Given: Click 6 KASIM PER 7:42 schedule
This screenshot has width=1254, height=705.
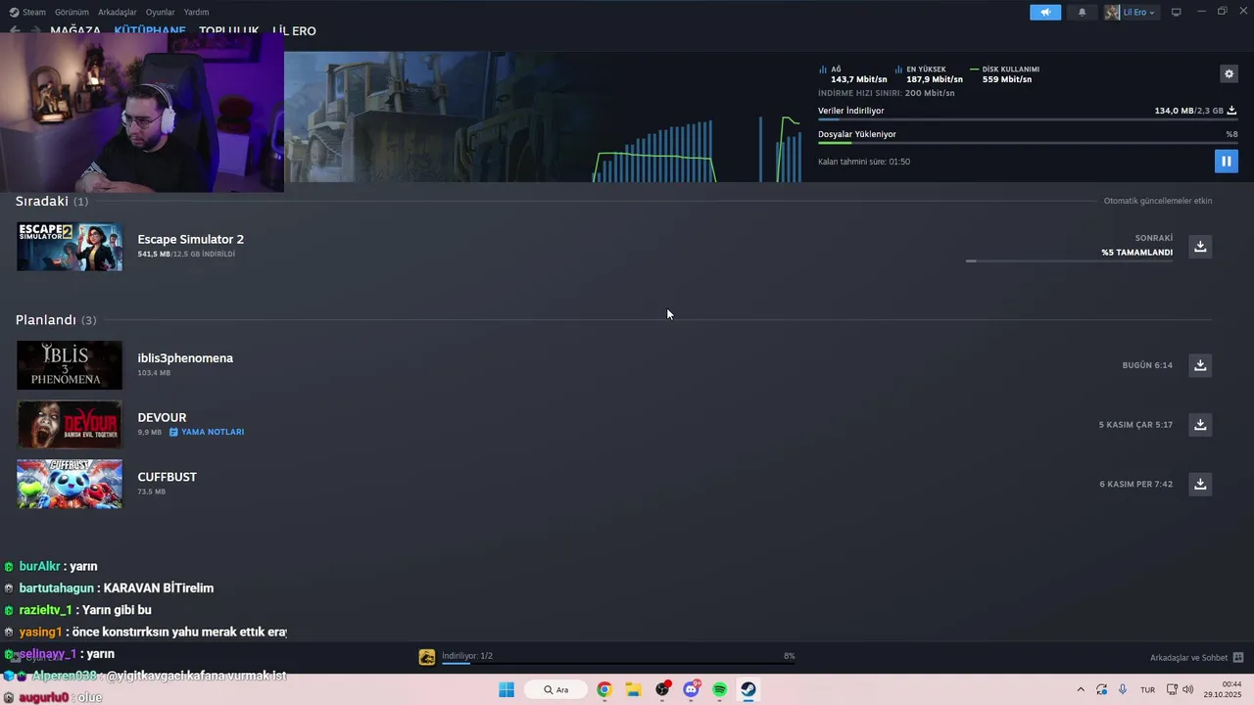Looking at the screenshot, I should (x=1135, y=484).
